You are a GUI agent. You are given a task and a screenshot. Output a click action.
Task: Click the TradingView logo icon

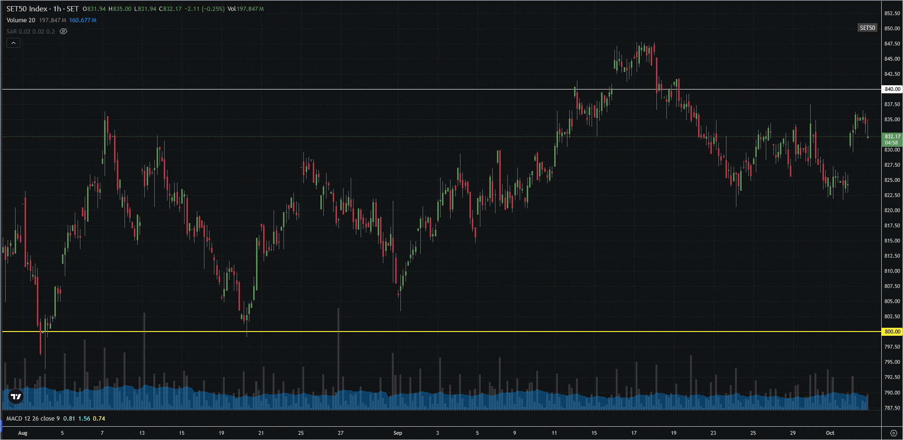[x=16, y=396]
